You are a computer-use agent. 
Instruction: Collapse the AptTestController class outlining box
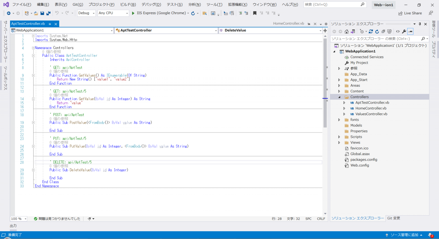pos(33,55)
